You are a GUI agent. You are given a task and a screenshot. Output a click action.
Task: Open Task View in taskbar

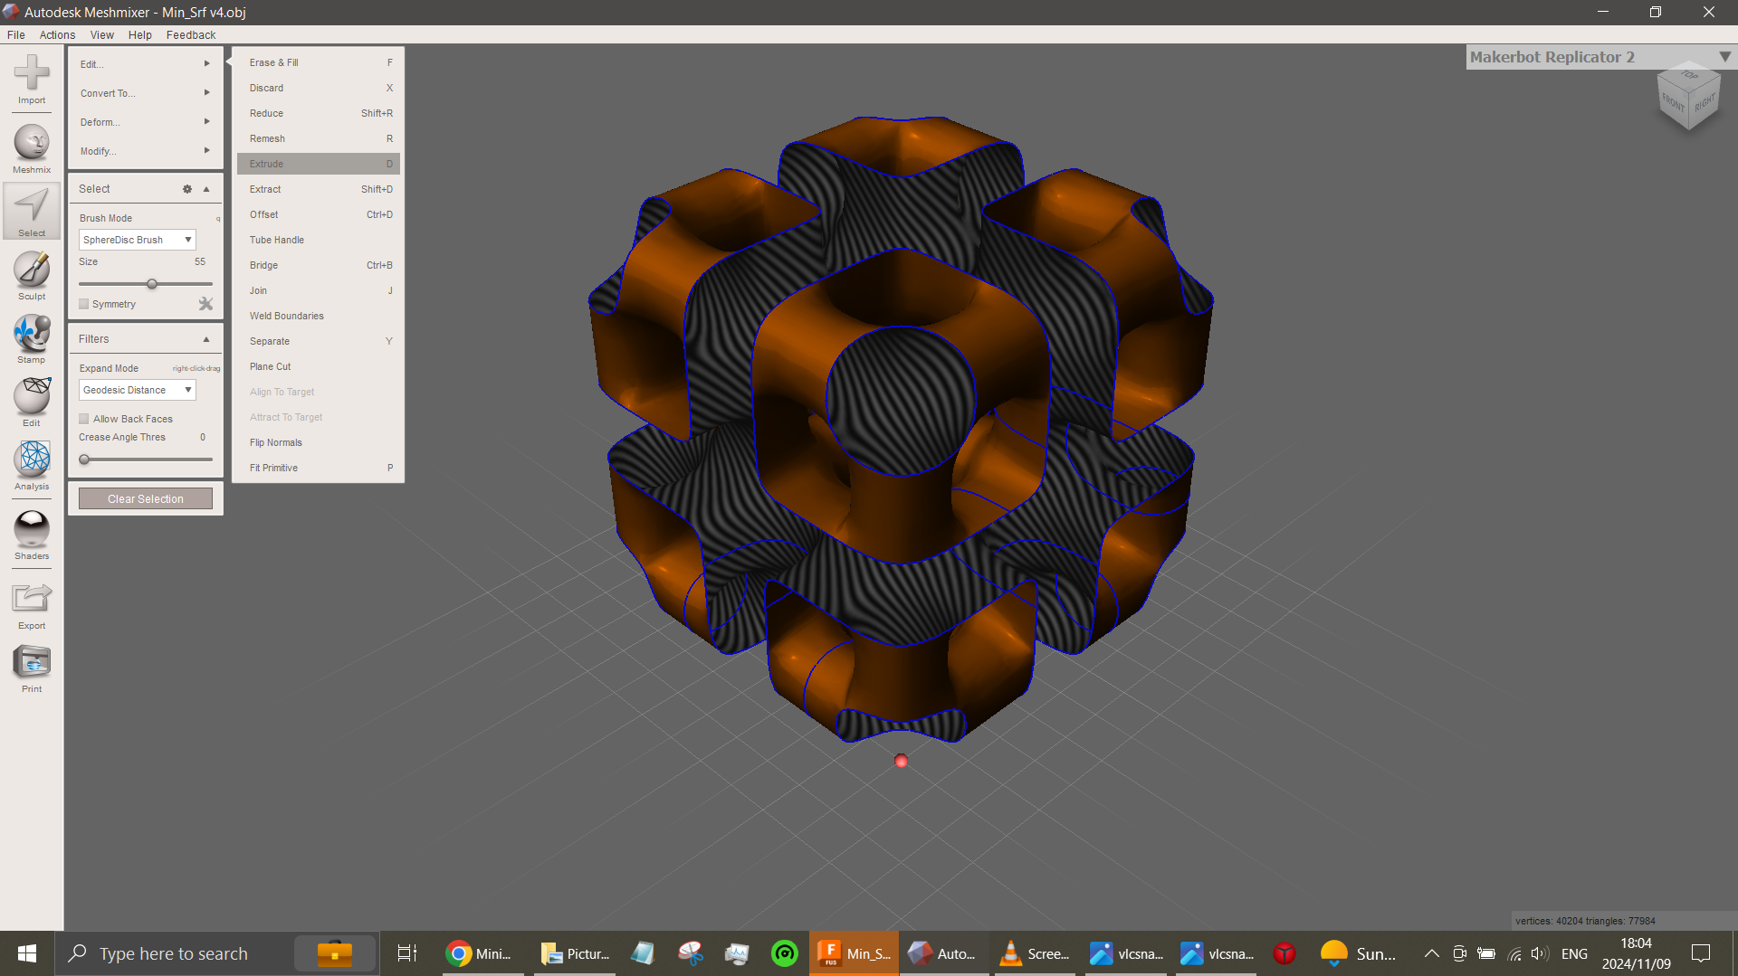tap(407, 953)
